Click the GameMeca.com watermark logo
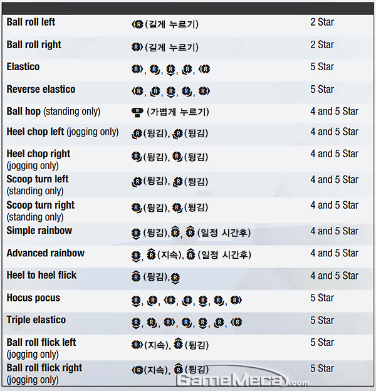376x391 pixels. pos(242,380)
